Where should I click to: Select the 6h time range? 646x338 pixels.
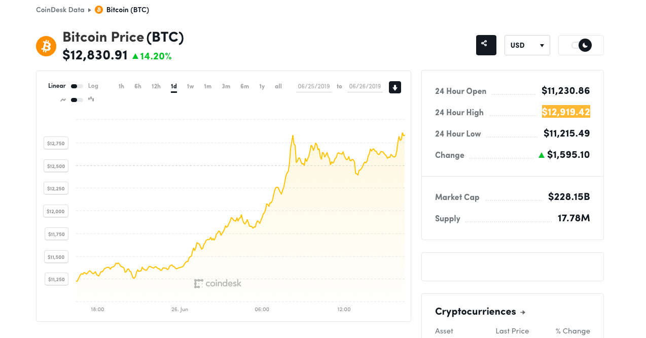coord(138,86)
